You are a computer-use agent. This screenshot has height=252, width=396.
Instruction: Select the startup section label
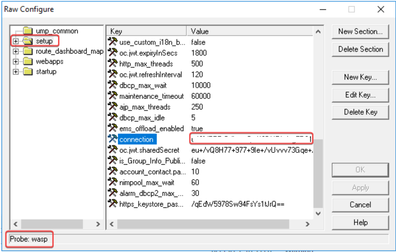(x=46, y=72)
